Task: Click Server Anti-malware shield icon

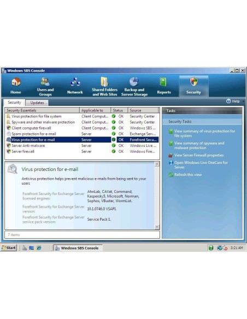Action: [x=9, y=145]
